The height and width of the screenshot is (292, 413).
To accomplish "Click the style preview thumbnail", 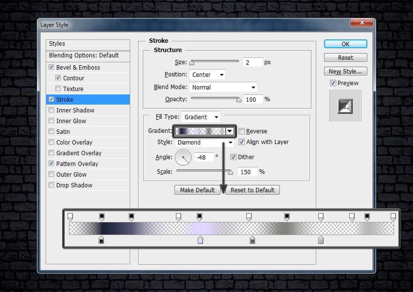I will [x=345, y=106].
